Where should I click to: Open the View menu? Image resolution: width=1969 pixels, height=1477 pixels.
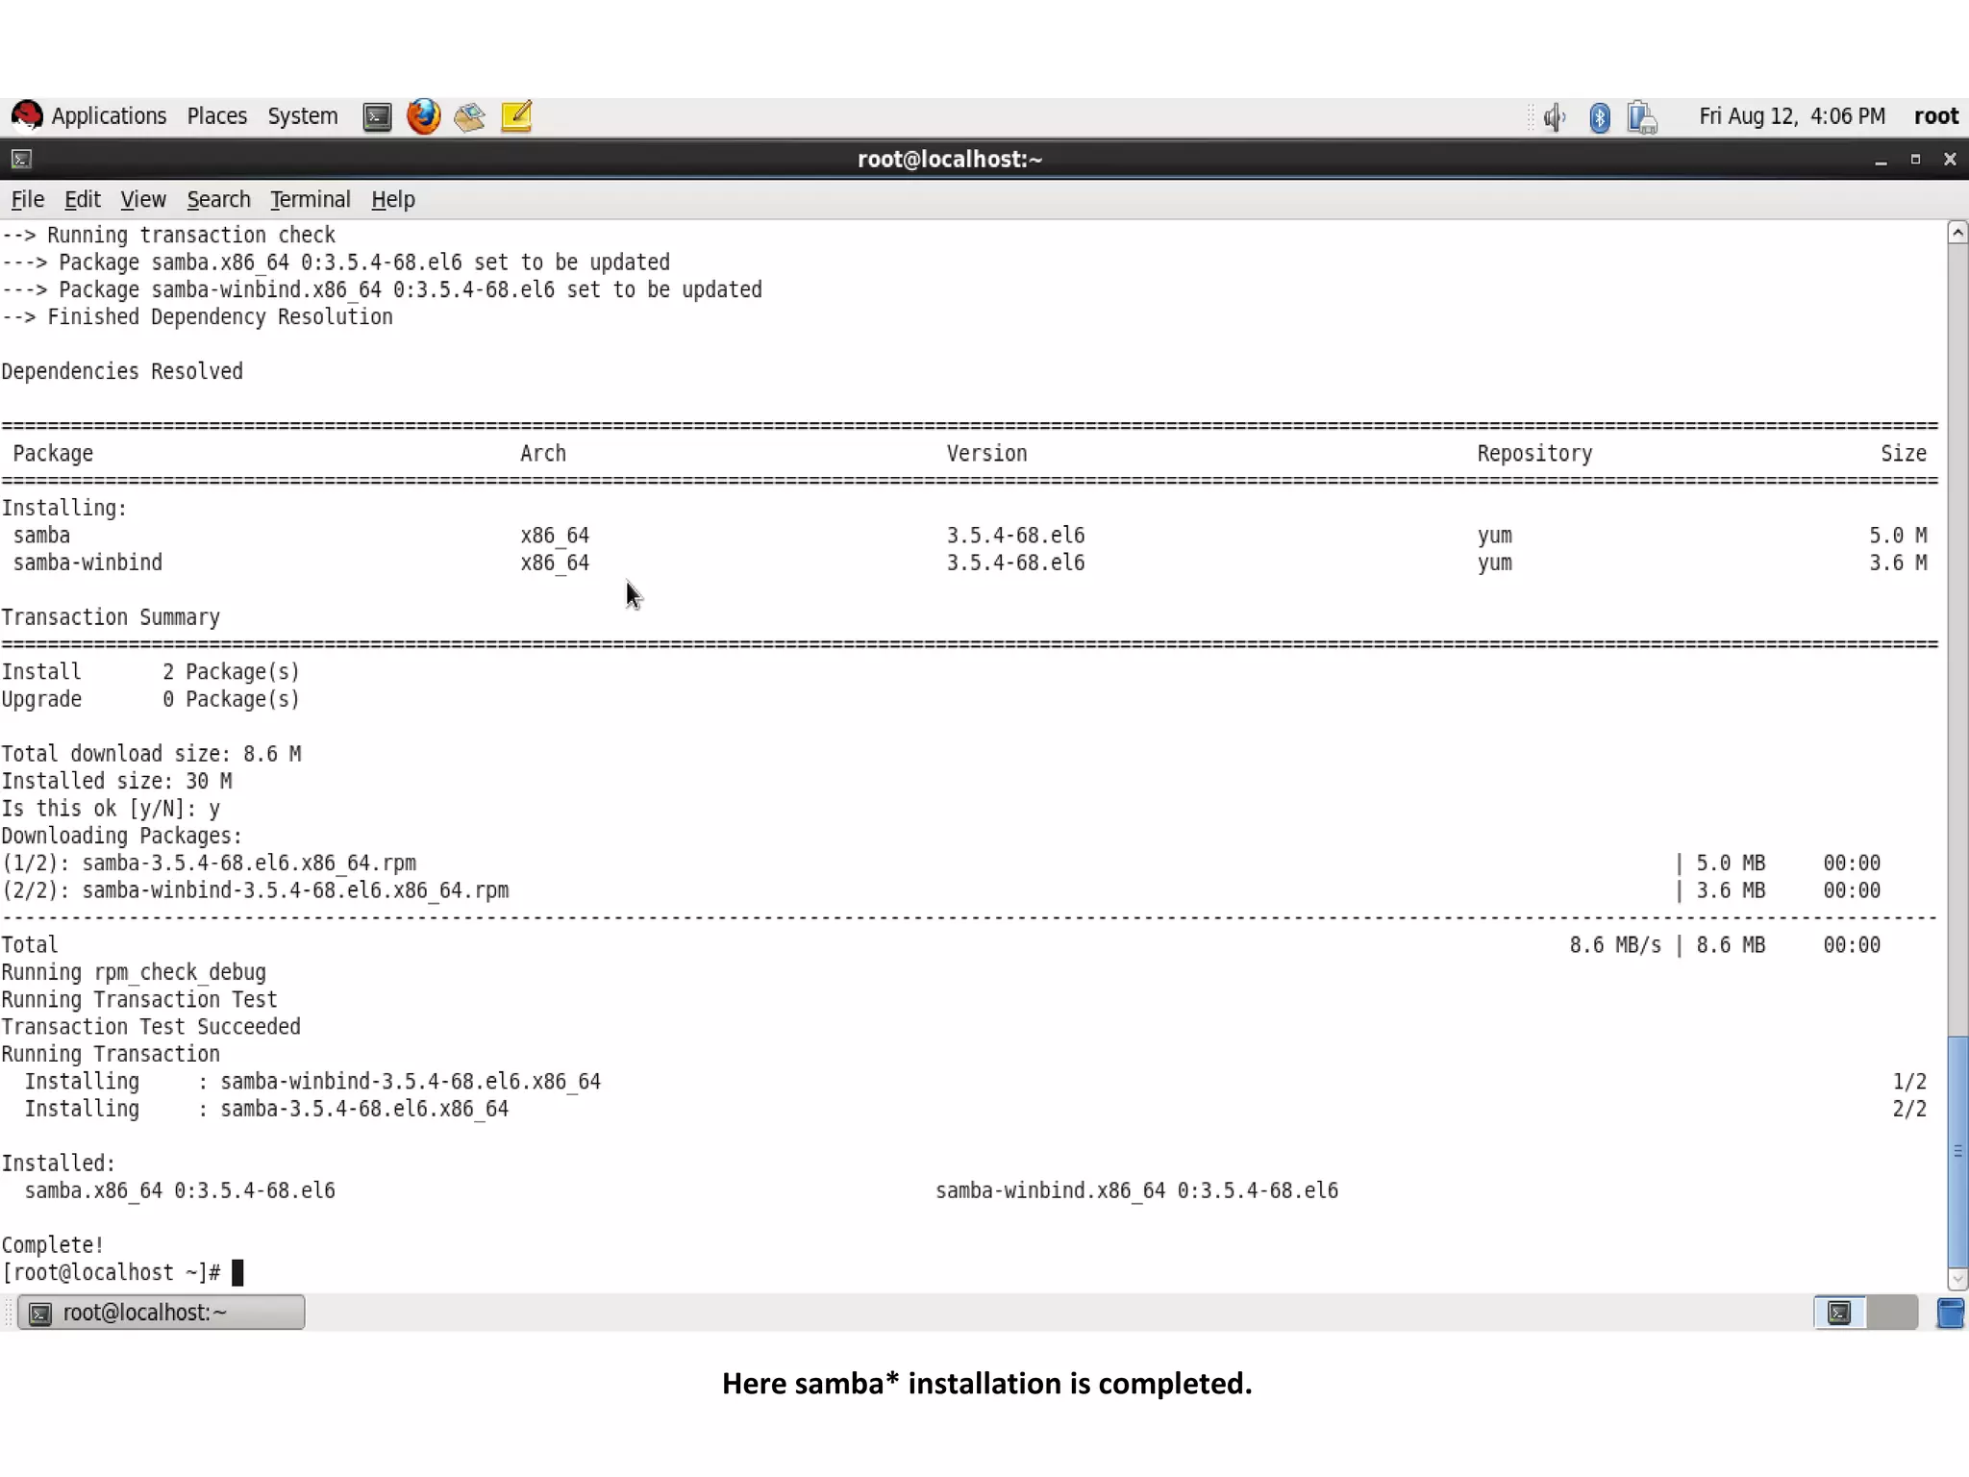(x=143, y=199)
